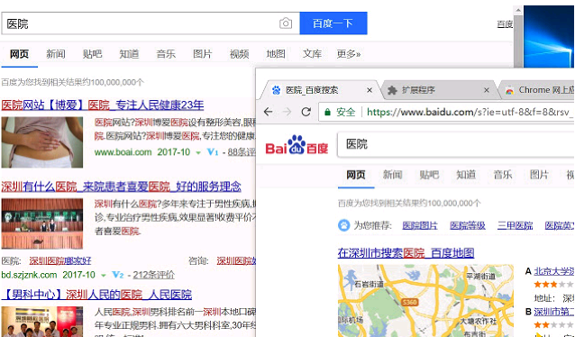The image size is (575, 337).
Task: Close the 扩展程序 Chrome tab
Action: [x=487, y=90]
